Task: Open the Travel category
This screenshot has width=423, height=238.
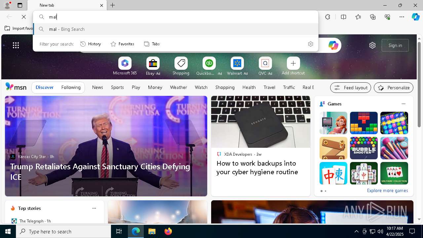Action: click(x=269, y=87)
